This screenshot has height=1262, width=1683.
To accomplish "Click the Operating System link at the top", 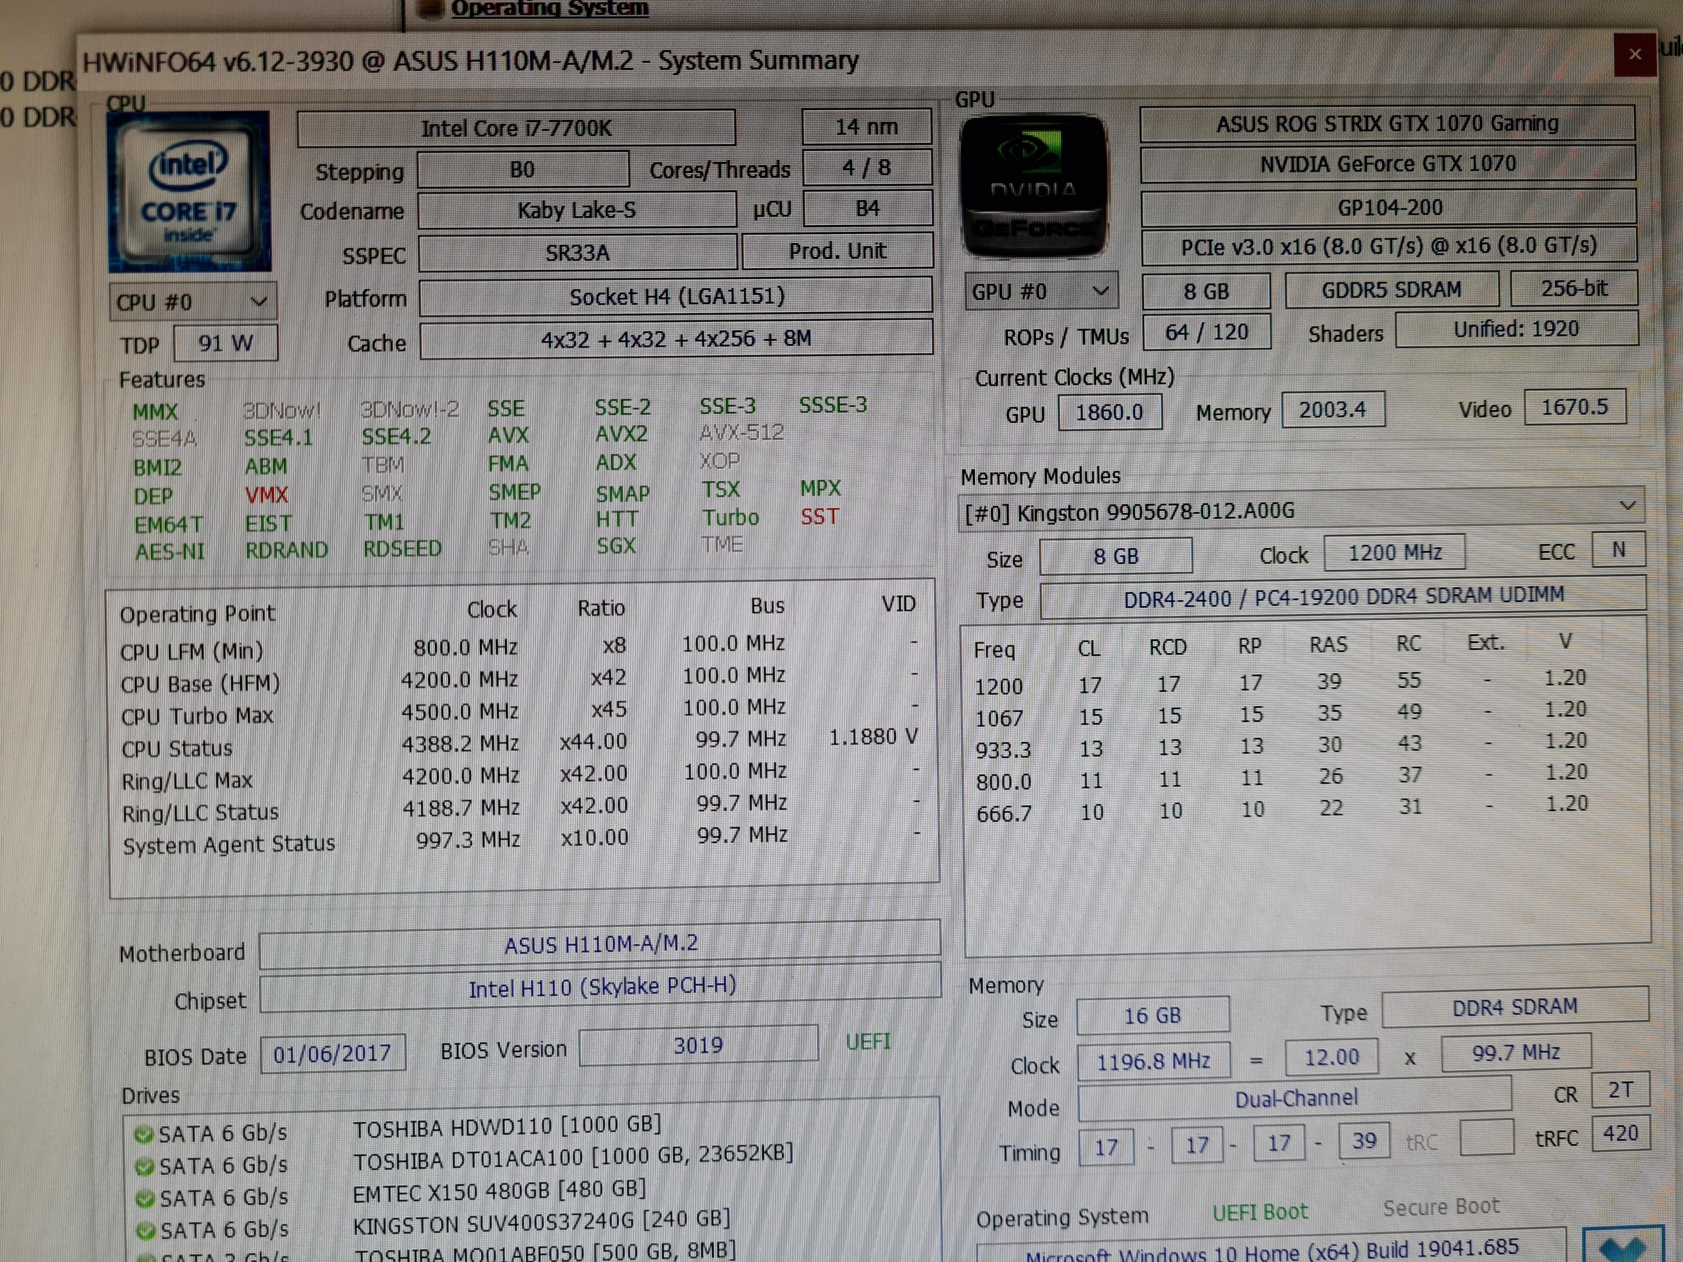I will tap(549, 9).
